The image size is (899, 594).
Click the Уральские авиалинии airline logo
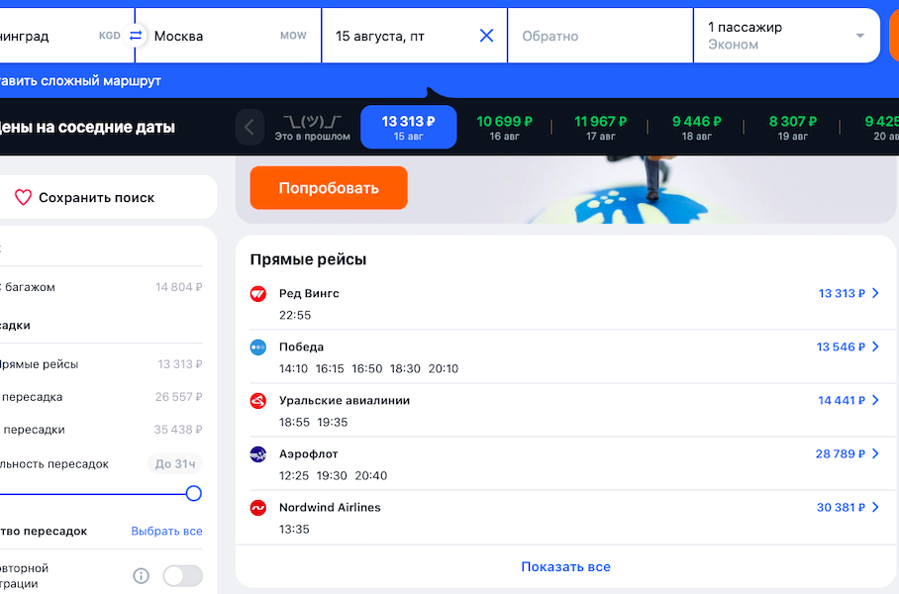pyautogui.click(x=258, y=401)
